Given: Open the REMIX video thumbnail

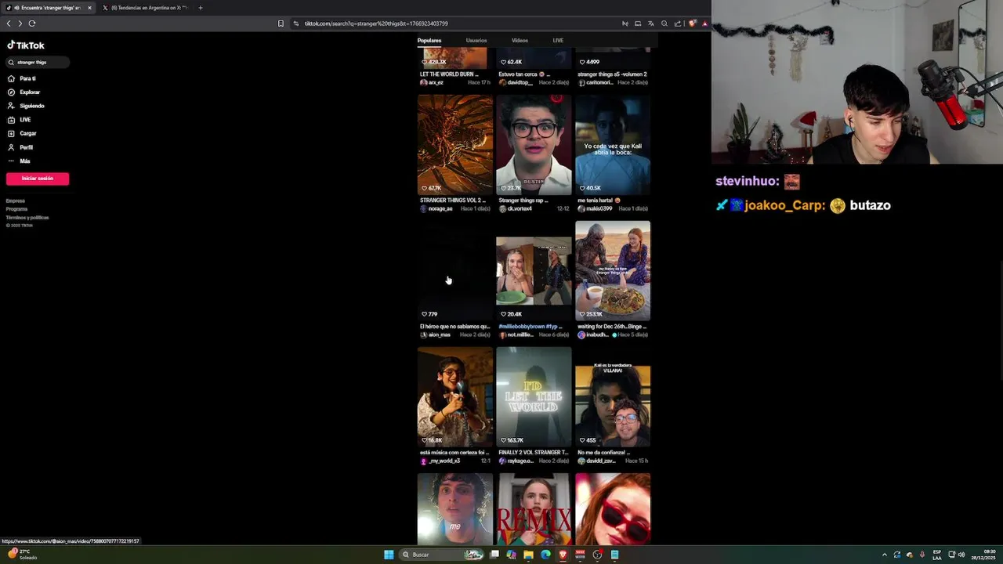Looking at the screenshot, I should [534, 509].
